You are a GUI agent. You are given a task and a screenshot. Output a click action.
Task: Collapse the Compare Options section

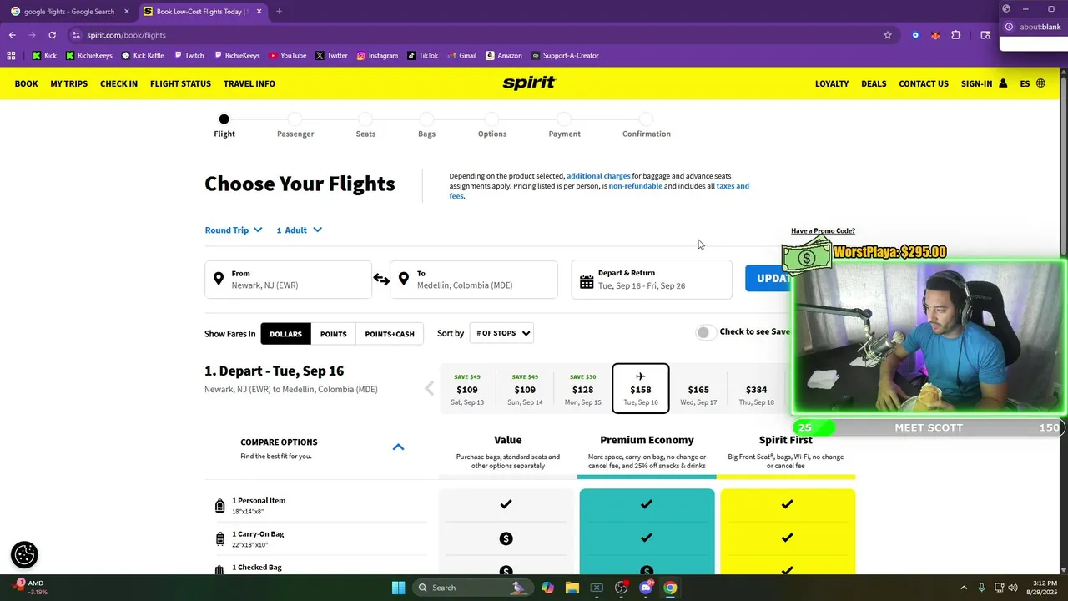tap(398, 447)
